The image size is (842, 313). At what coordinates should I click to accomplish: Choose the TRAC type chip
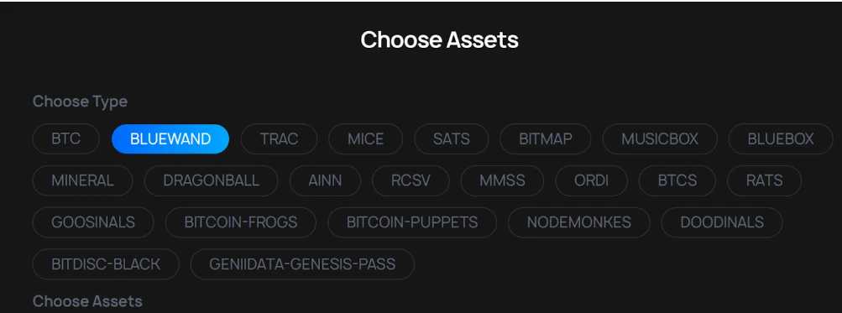[x=279, y=139]
